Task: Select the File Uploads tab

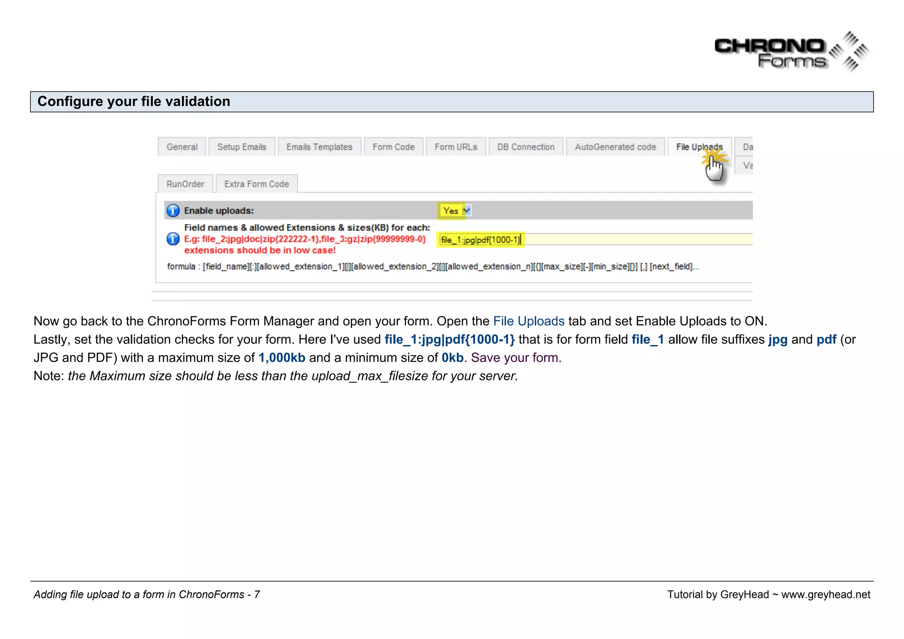Action: pos(699,147)
